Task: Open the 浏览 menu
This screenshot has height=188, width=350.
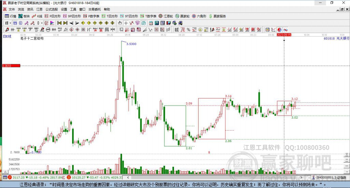Action: tap(21, 9)
